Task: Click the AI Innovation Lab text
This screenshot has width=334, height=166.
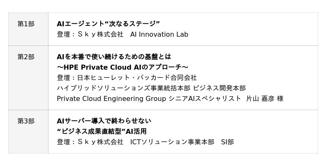Action: [159, 35]
